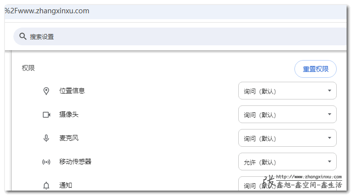Click the search magnifier icon
The width and height of the screenshot is (352, 196).
23,36
